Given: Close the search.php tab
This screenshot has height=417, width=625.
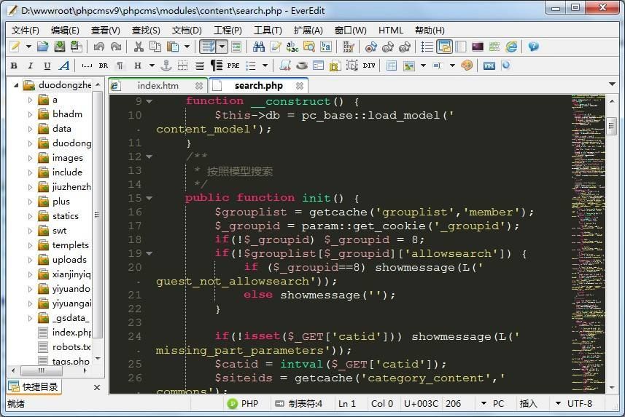Looking at the screenshot, I should tap(299, 86).
